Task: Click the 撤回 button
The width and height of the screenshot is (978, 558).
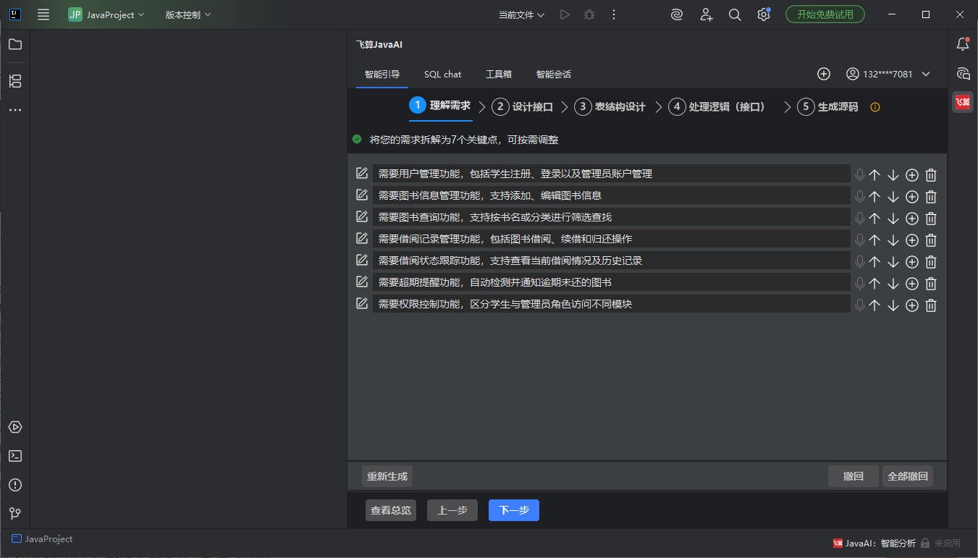Action: (853, 476)
